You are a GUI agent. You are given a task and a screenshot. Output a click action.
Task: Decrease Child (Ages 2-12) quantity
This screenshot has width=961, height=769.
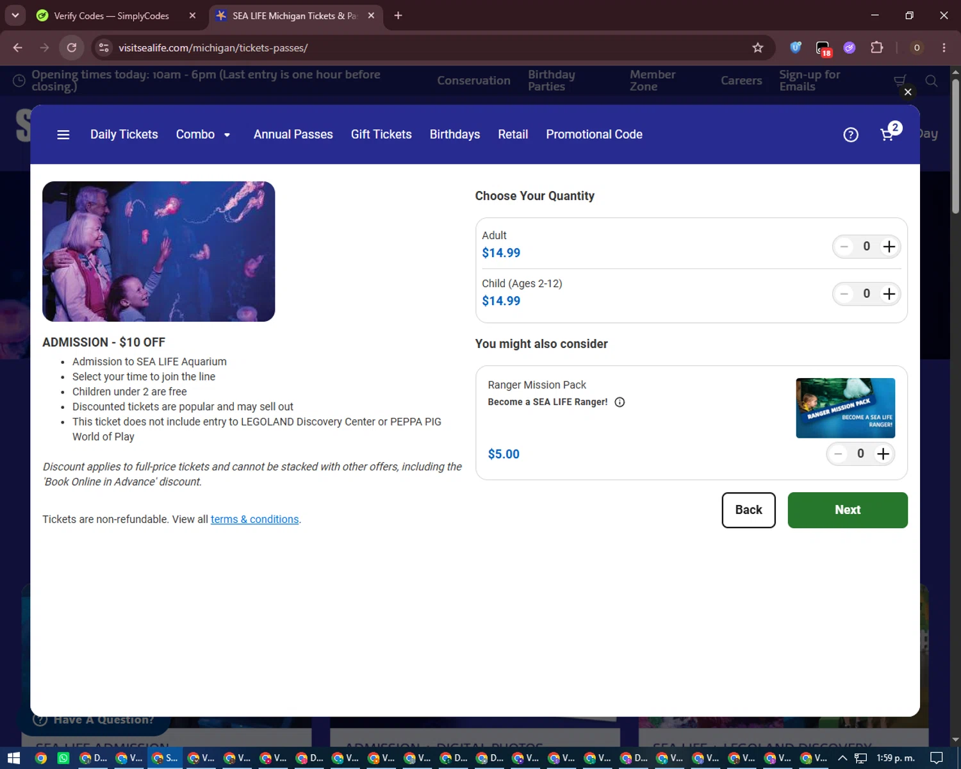(x=844, y=294)
